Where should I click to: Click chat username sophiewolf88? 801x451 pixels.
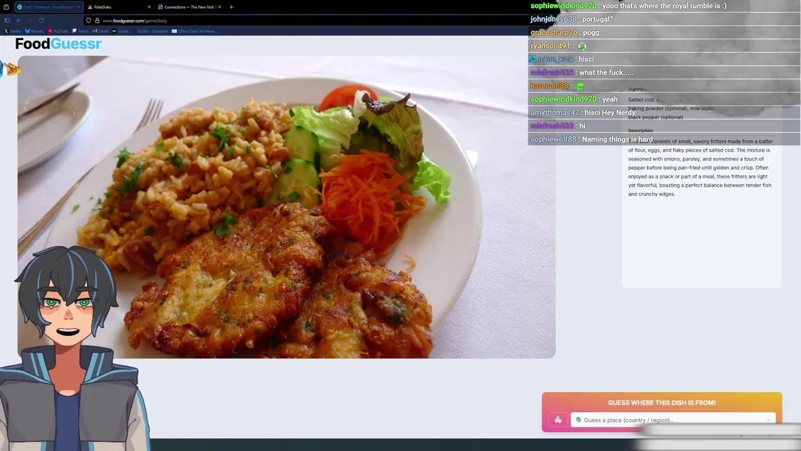(x=553, y=139)
